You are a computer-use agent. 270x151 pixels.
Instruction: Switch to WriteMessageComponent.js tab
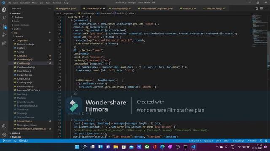(x=157, y=8)
